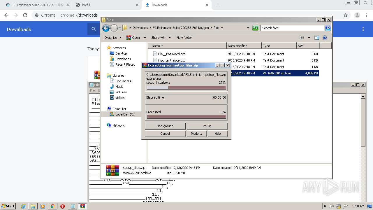Expand the view options dropdown arrow
Screen dimensions: 373x210
pyautogui.click(x=309, y=38)
